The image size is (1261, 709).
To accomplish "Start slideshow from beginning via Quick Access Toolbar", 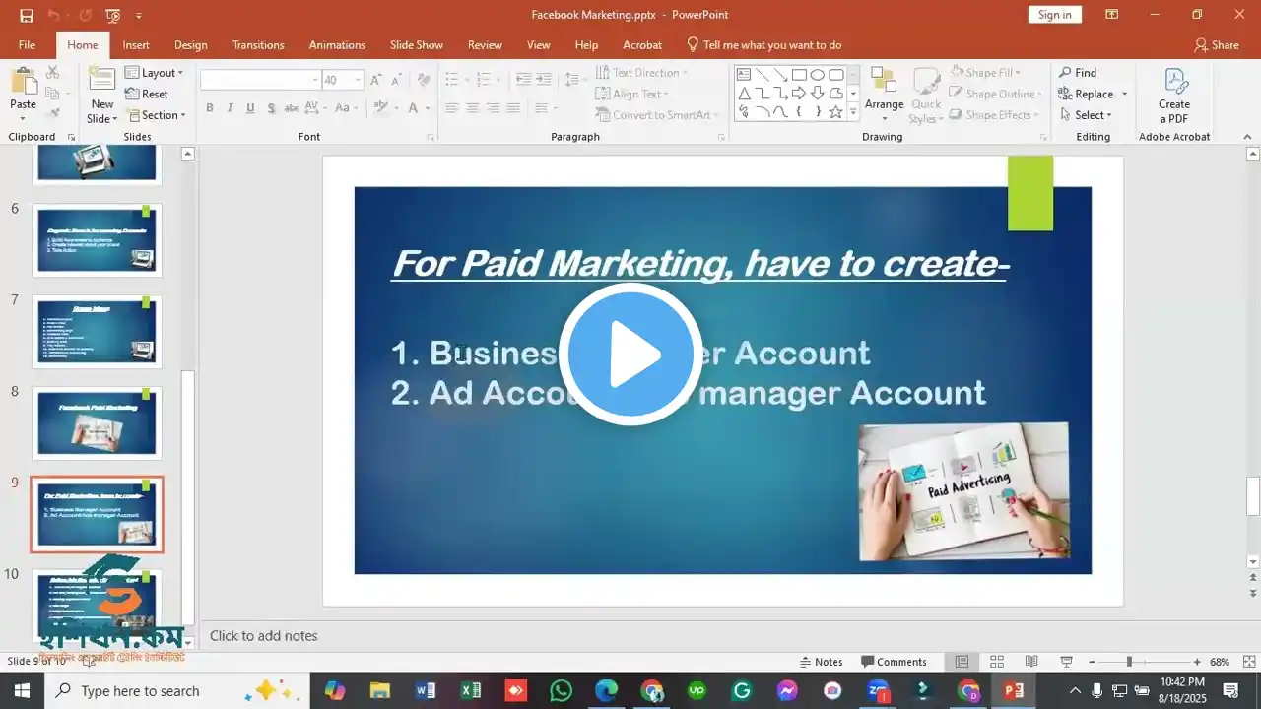I will tap(112, 15).
